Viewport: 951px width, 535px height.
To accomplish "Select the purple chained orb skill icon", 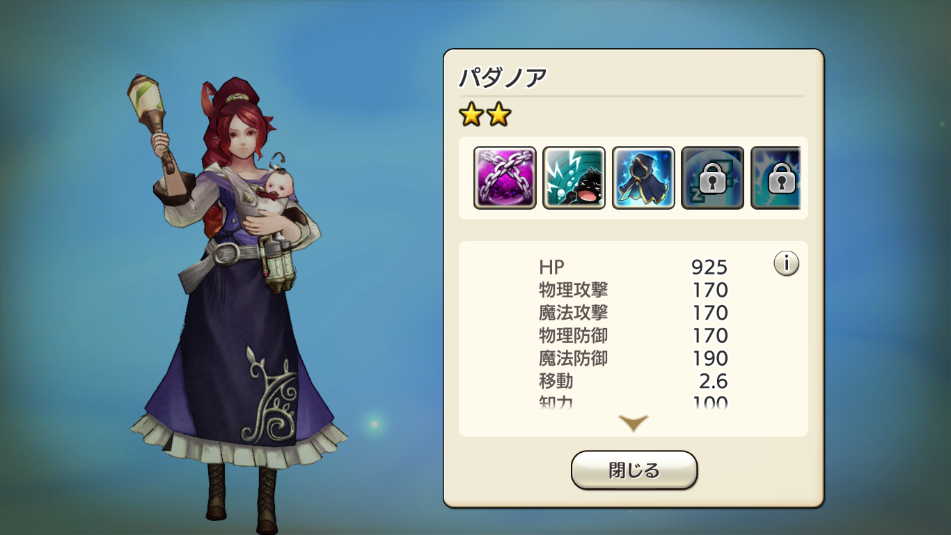I will tap(505, 178).
